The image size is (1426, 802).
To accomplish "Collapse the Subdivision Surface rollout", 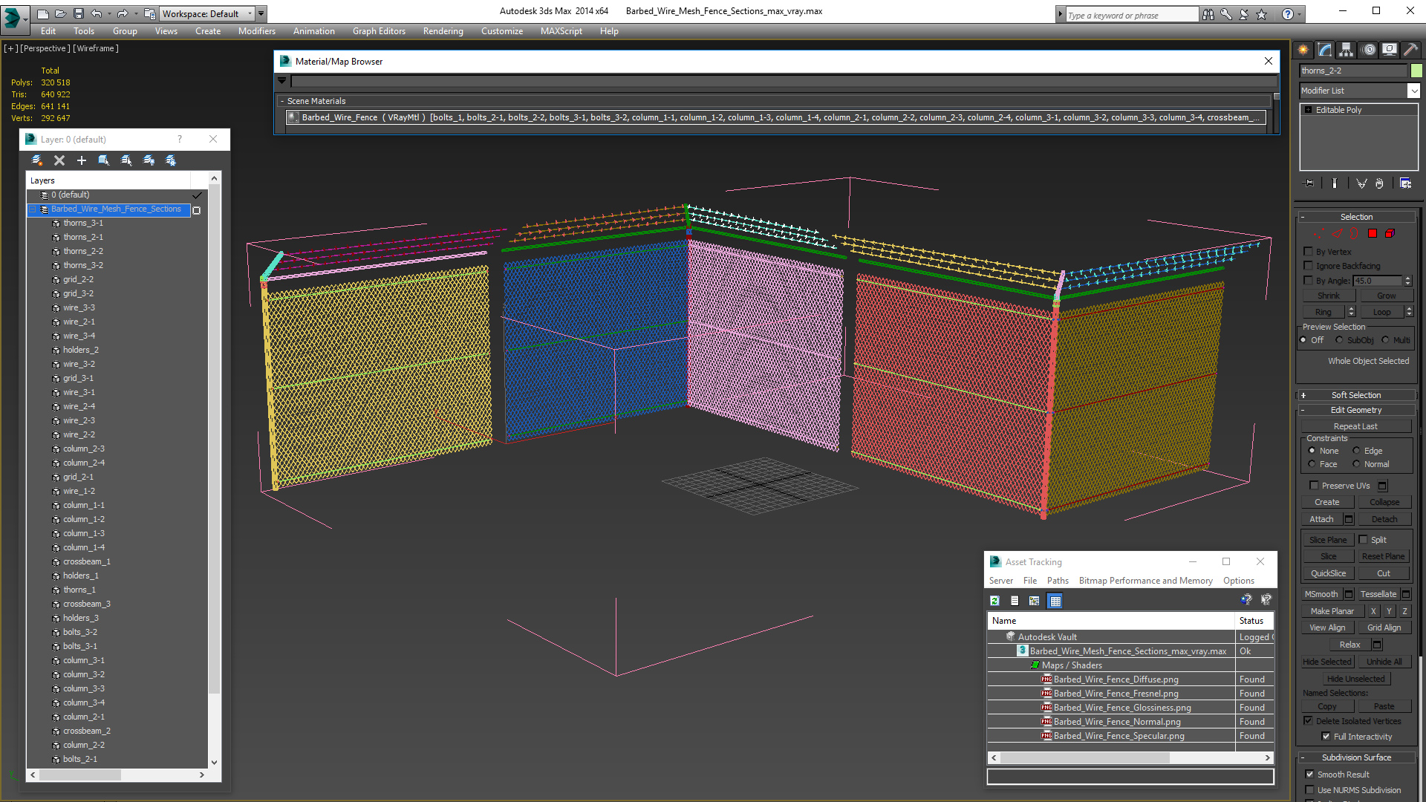I will click(1356, 757).
